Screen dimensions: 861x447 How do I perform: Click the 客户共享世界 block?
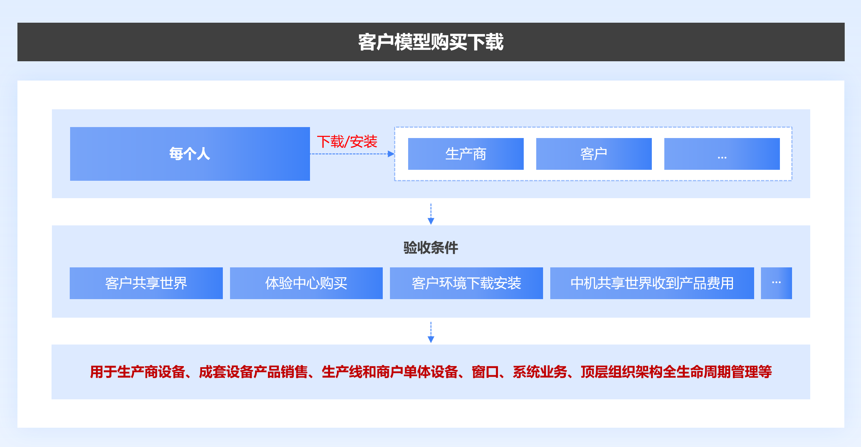146,283
